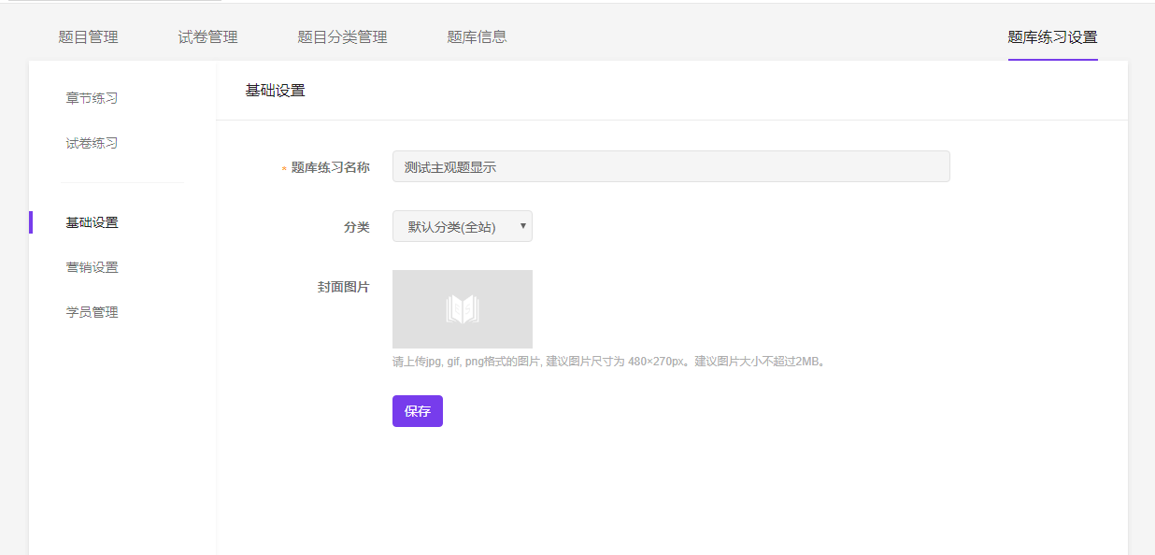Choose 基础设置 in the left sidebar
Image resolution: width=1155 pixels, height=555 pixels.
tap(92, 222)
